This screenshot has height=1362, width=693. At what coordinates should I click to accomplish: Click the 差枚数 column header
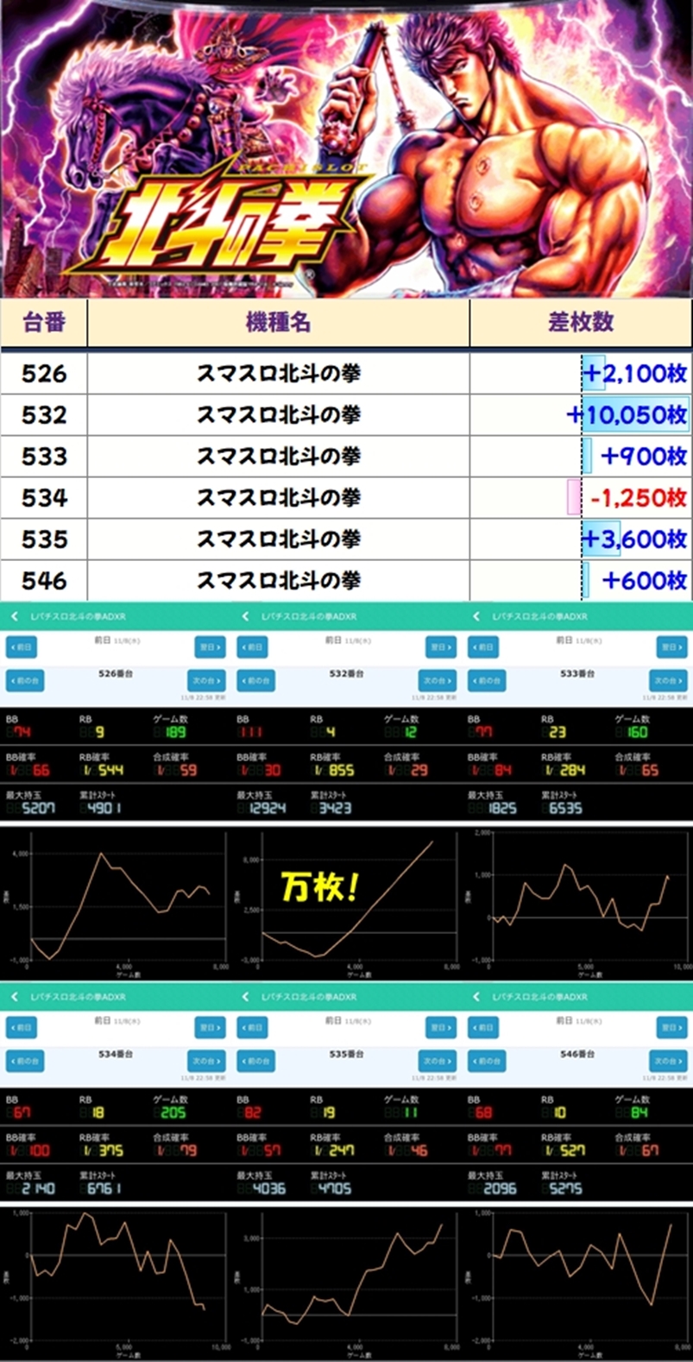point(580,323)
